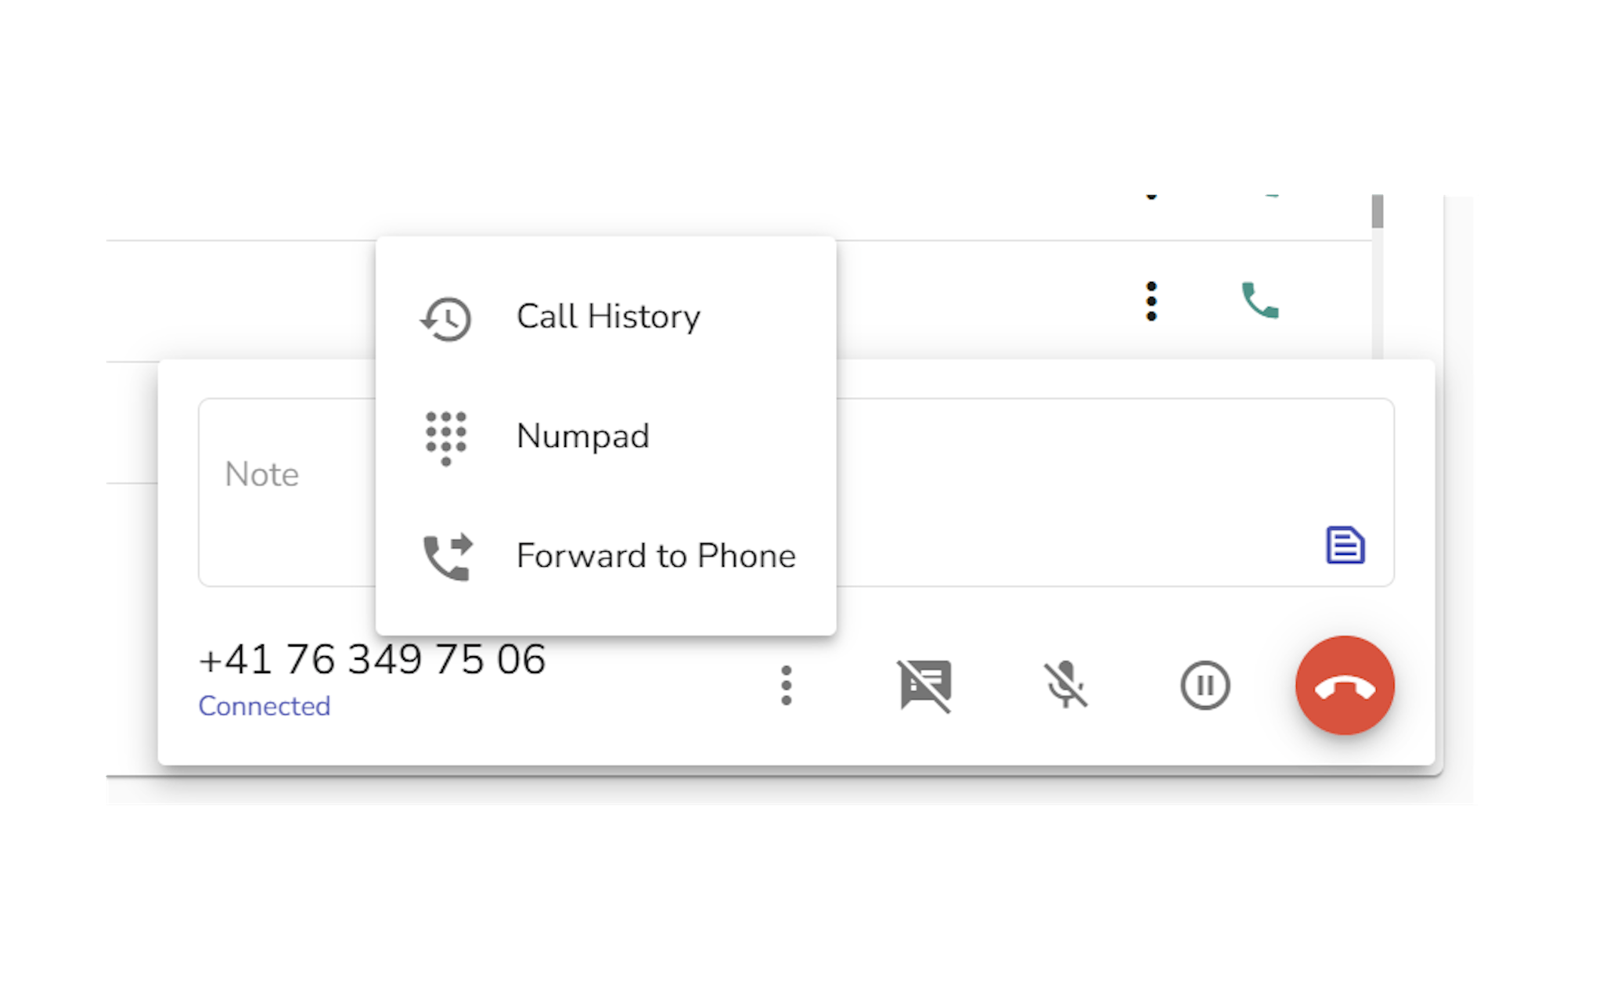Open the contact row three-dot menu
Viewport: 1603px width, 998px height.
1151,301
